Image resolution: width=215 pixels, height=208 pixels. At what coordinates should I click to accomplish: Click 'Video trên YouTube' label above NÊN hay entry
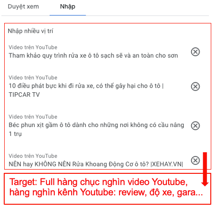[x=33, y=156]
